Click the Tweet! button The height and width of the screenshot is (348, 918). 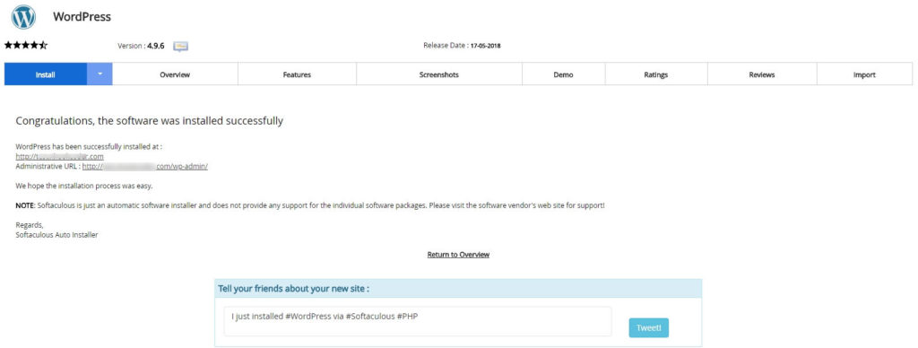coord(649,327)
